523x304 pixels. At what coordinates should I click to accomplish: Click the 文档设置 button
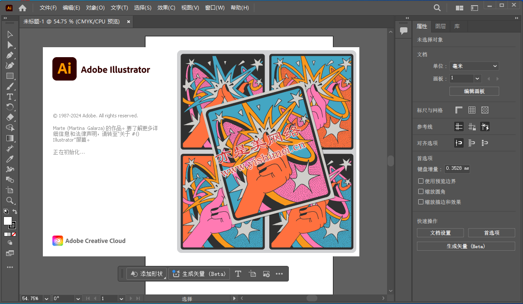click(440, 233)
